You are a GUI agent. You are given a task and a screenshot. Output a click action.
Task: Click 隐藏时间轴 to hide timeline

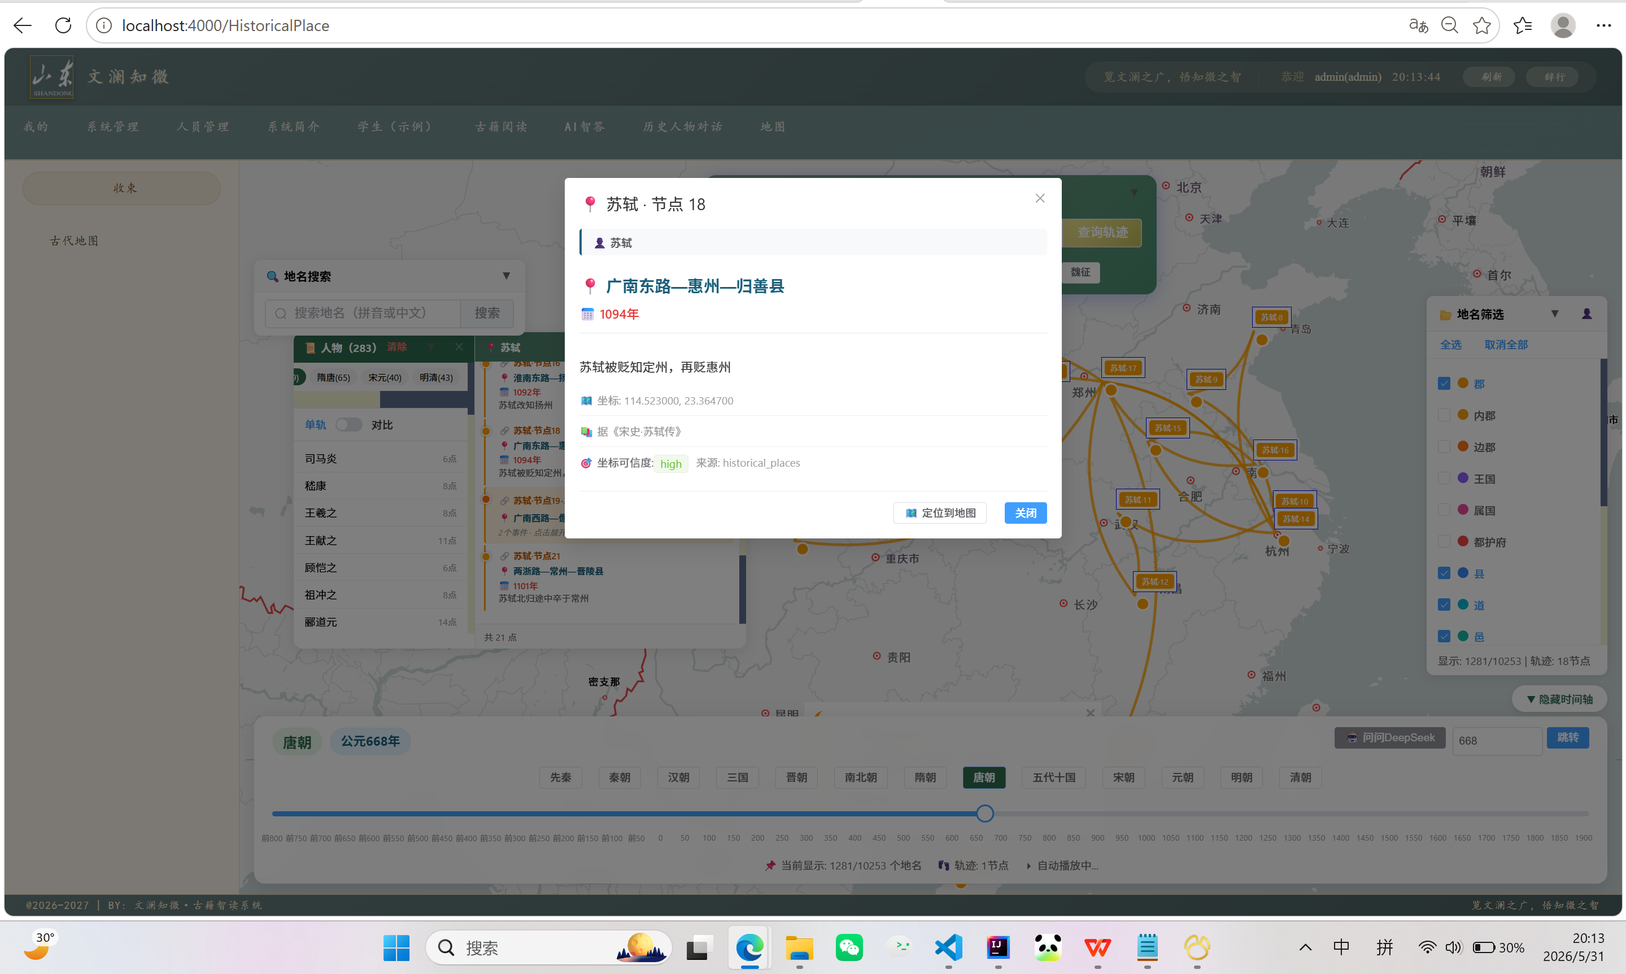(x=1560, y=699)
